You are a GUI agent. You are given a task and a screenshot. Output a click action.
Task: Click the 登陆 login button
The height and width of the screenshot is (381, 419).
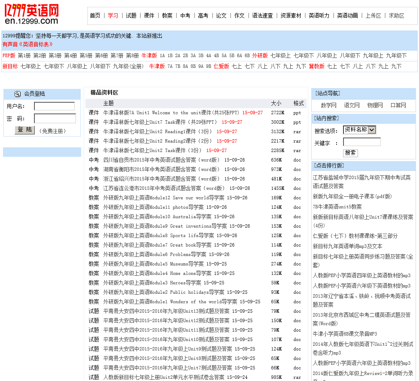coord(24,130)
